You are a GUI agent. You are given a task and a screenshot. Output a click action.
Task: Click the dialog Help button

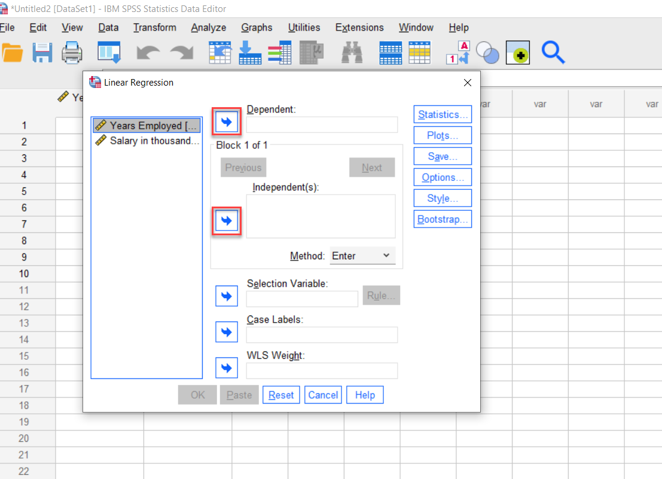[365, 395]
